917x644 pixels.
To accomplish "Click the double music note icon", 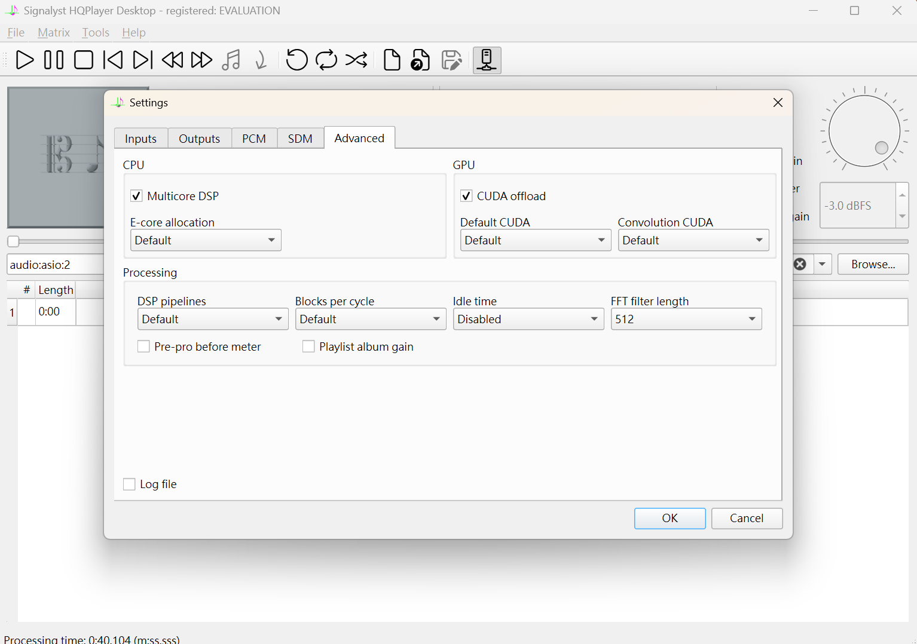I will click(x=231, y=60).
